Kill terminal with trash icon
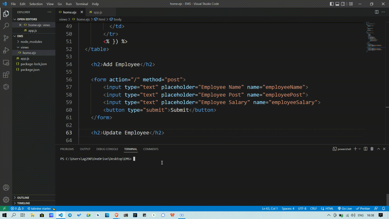 tap(372, 149)
